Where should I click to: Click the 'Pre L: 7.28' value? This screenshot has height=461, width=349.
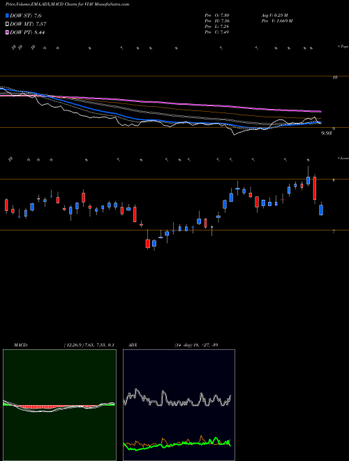coord(217,27)
